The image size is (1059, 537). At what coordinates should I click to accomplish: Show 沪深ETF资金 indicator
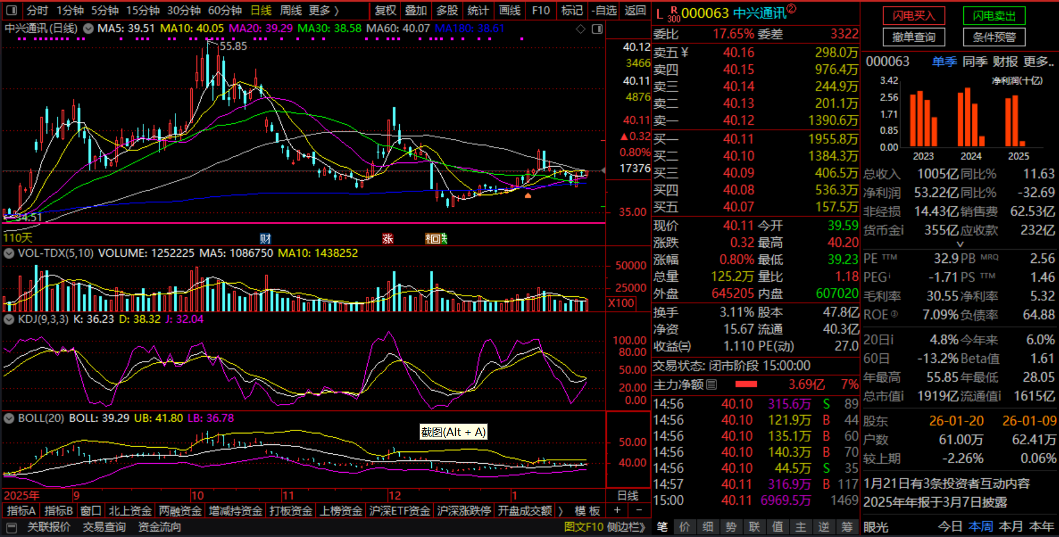pos(400,511)
